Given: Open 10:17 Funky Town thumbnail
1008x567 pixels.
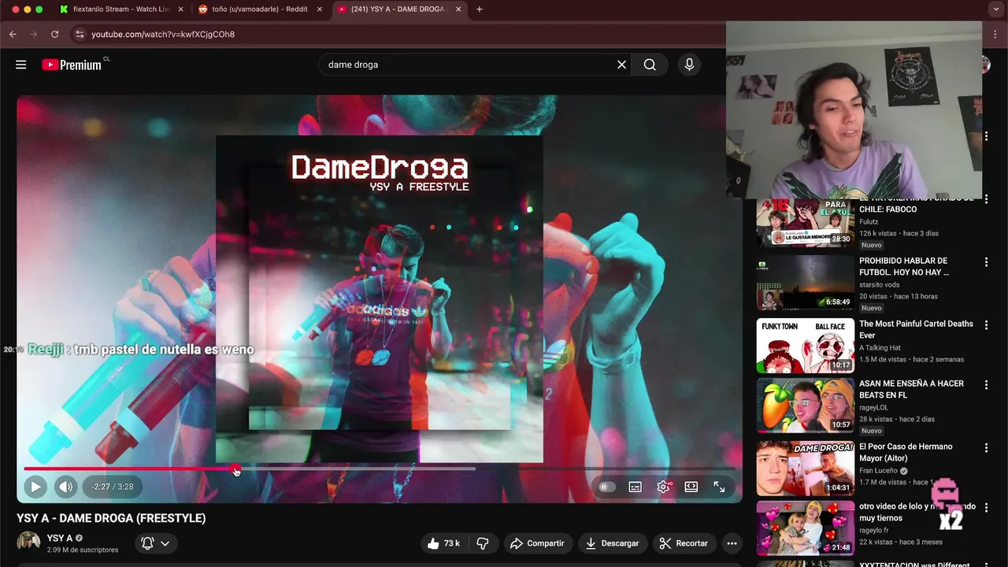Looking at the screenshot, I should click(x=805, y=346).
